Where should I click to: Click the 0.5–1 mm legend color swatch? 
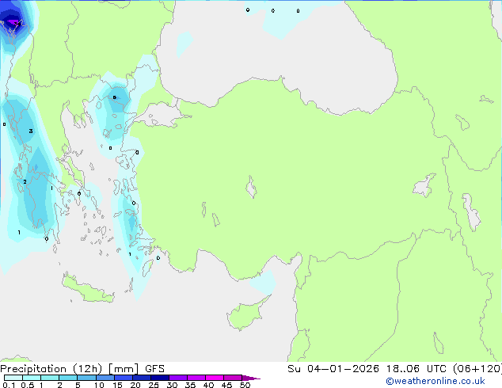point(32,378)
